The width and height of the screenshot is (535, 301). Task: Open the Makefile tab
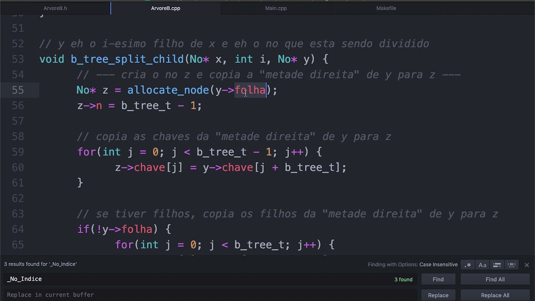click(386, 8)
